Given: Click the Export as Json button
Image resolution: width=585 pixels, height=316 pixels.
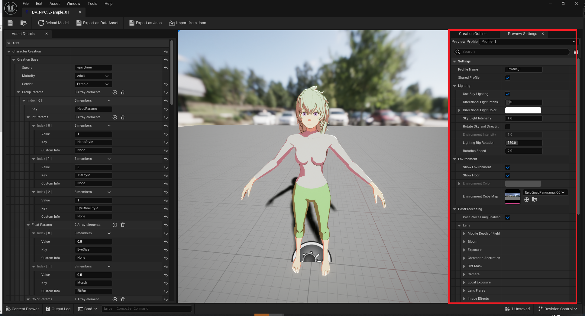Looking at the screenshot, I should pyautogui.click(x=145, y=23).
